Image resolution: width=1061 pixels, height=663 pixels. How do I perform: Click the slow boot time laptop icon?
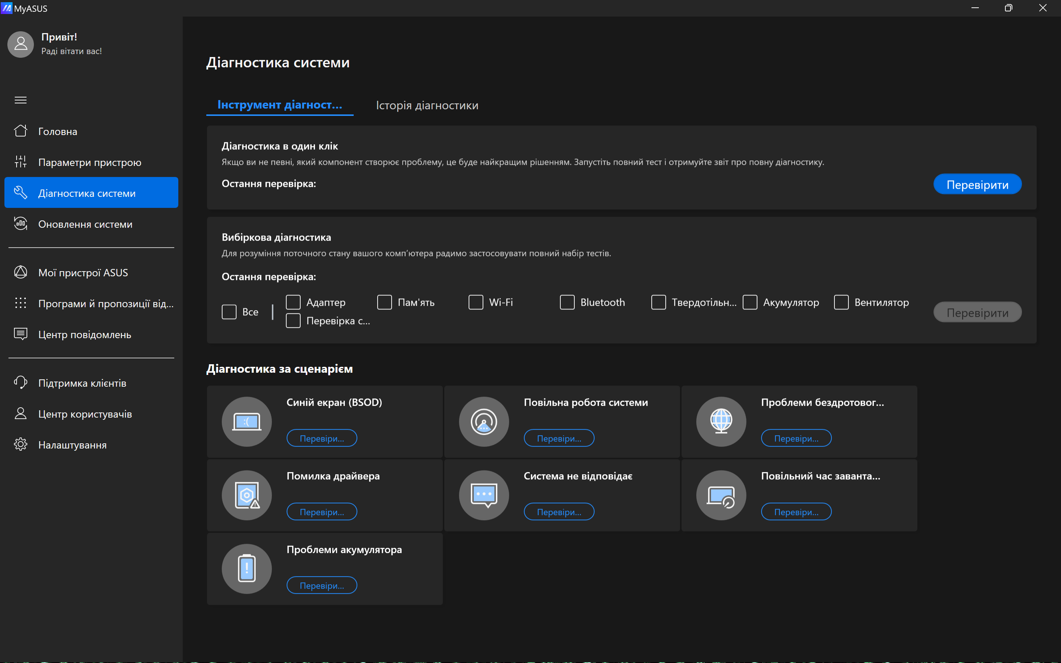721,496
